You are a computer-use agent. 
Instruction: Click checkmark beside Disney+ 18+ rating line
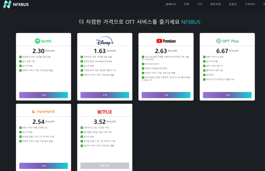82,61
